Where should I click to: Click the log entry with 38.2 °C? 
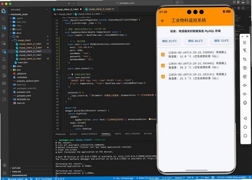(x=195, y=65)
